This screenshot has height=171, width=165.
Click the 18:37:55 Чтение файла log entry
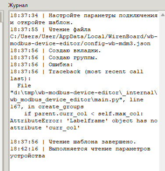tap(50, 29)
